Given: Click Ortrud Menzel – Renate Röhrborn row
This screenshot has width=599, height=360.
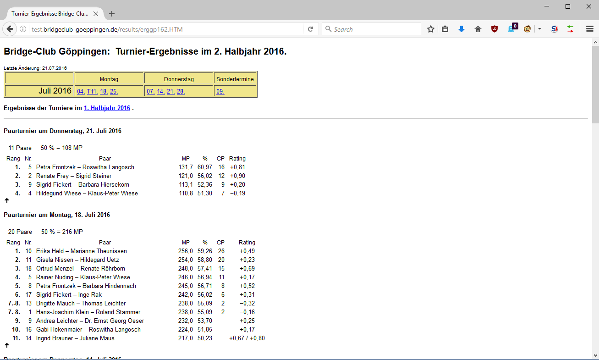Looking at the screenshot, I should pos(135,268).
